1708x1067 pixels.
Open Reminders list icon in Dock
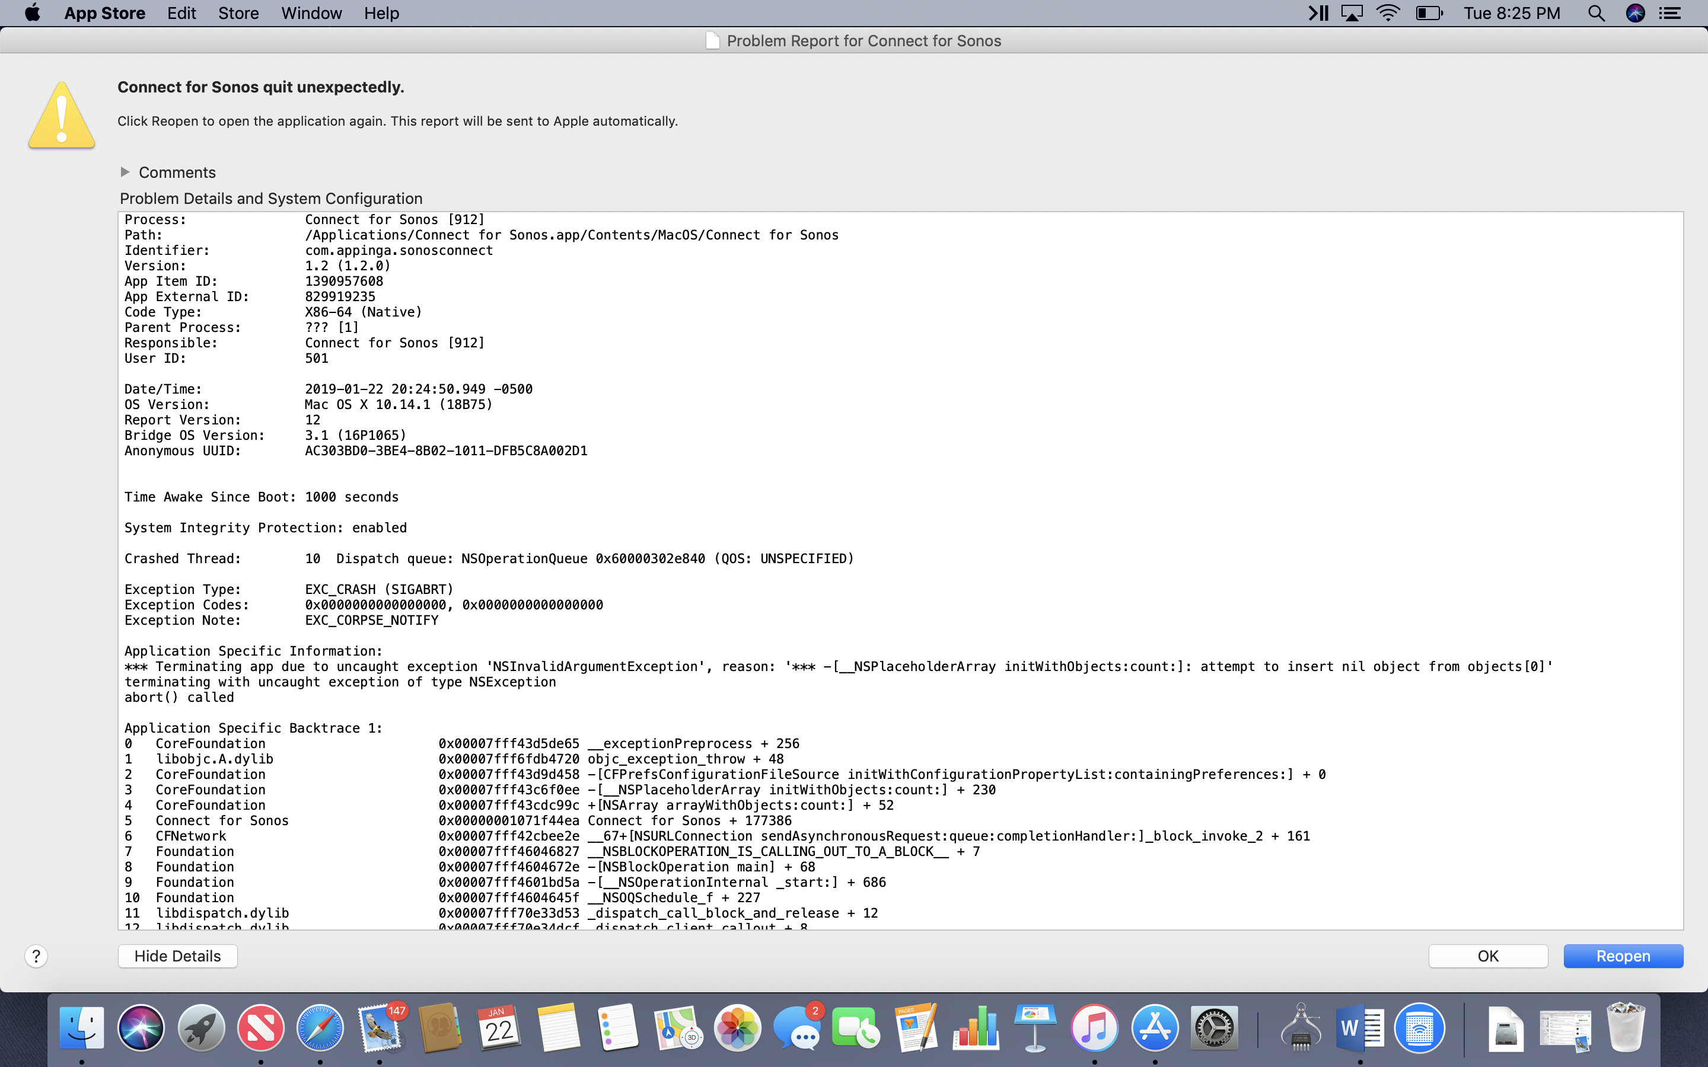click(x=617, y=1027)
